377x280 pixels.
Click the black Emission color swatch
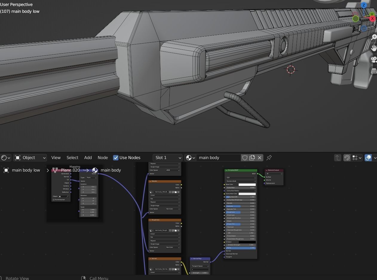pyautogui.click(x=247, y=242)
